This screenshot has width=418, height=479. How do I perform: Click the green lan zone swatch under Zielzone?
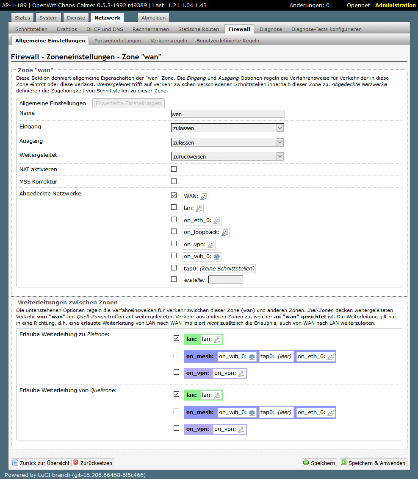[192, 339]
